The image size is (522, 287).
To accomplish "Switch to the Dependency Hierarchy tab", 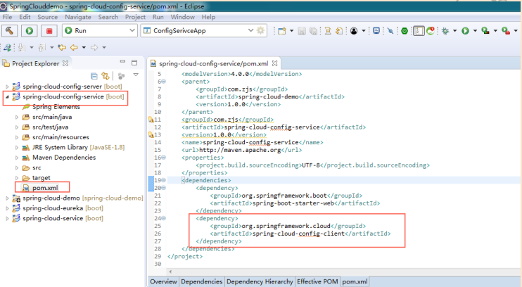I will pos(260,281).
